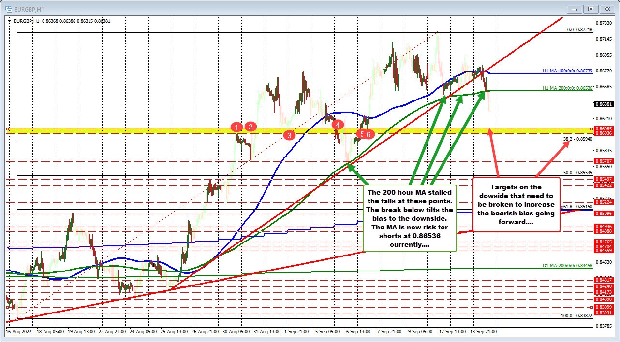Click the red price tag 0.85707
The width and height of the screenshot is (620, 342).
604,161
